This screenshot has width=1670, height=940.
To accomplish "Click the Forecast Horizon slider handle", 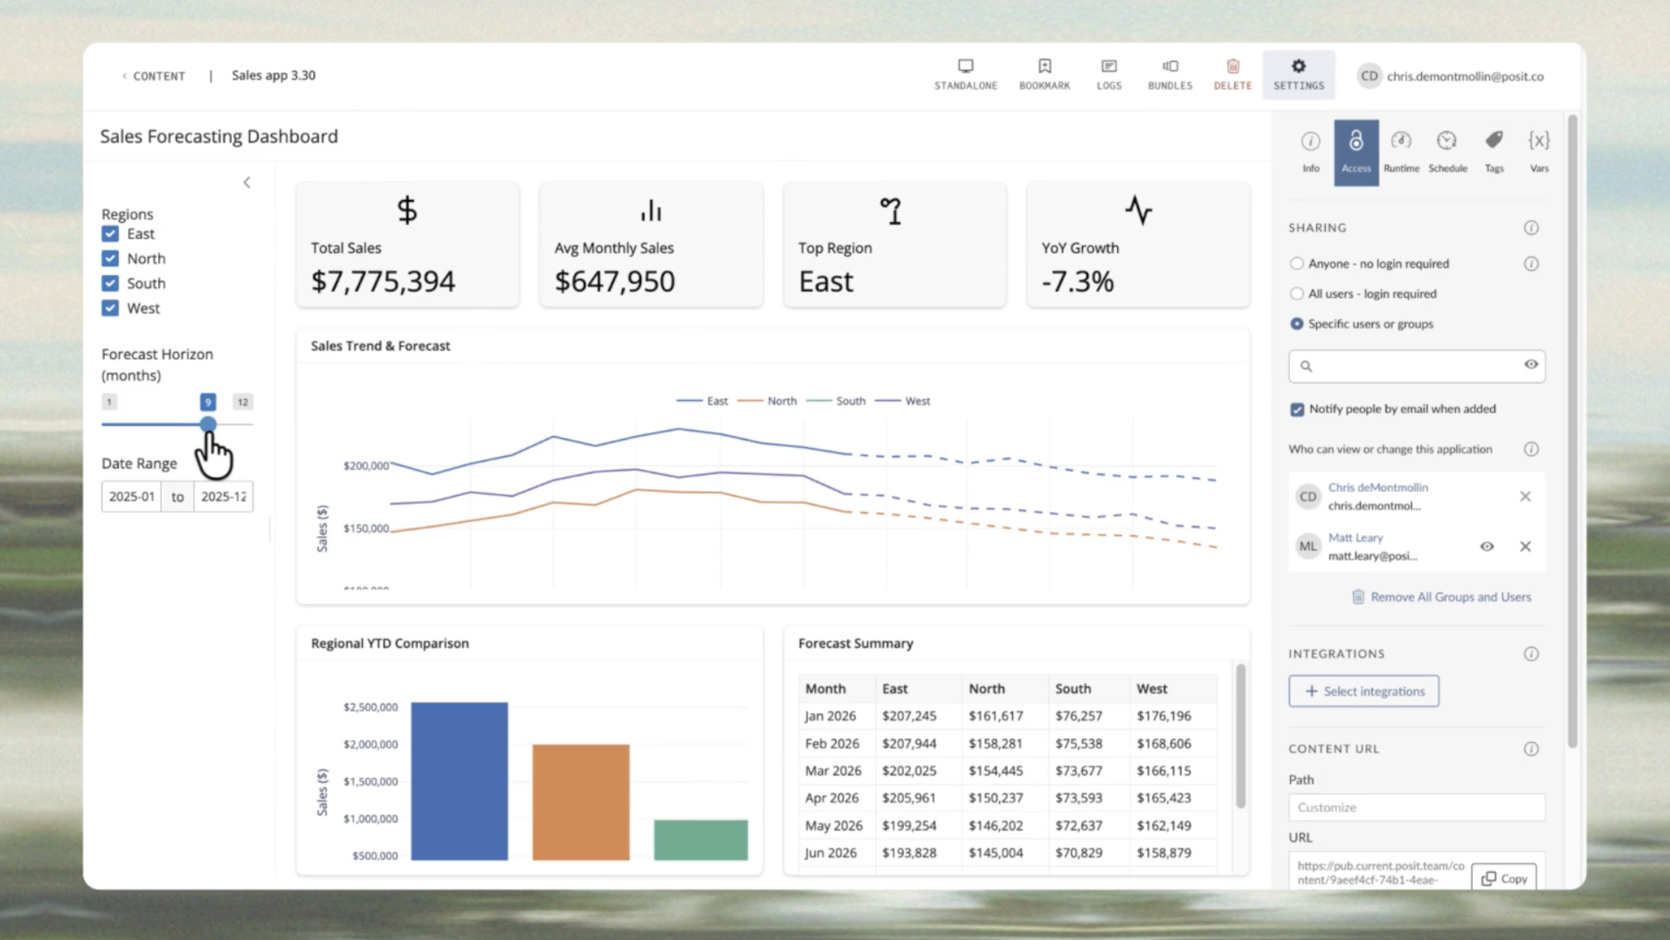I will coord(207,425).
